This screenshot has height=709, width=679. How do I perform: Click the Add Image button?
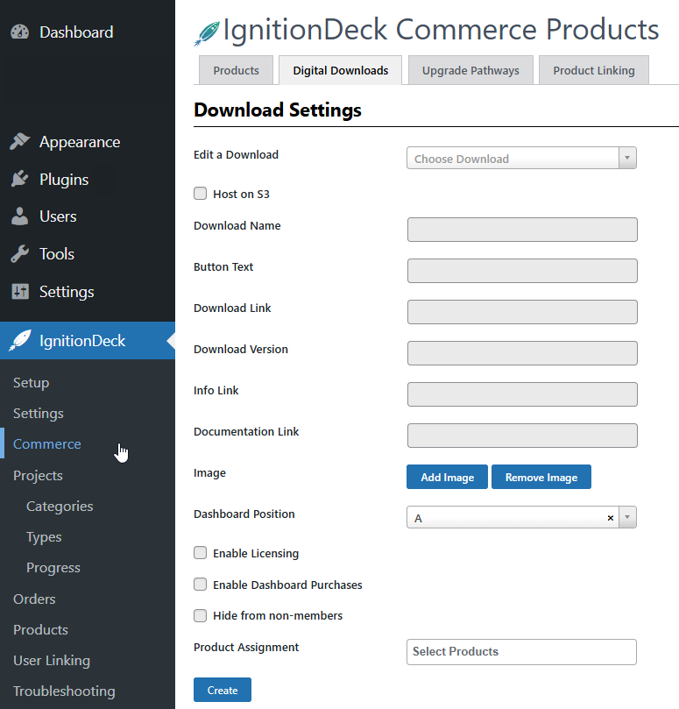447,477
